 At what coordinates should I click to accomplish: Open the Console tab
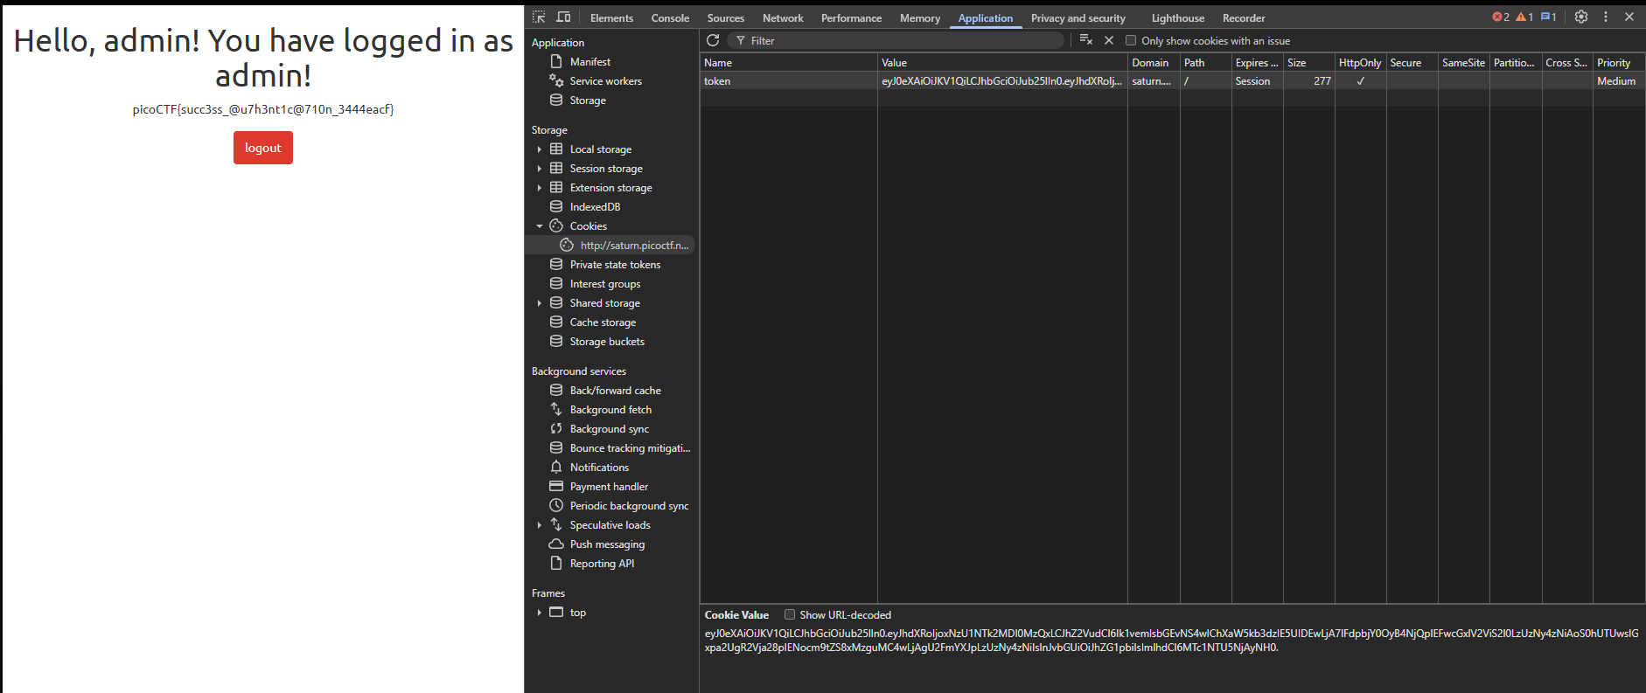[x=670, y=17]
